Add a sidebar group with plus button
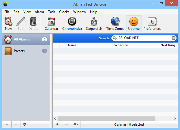 (7, 124)
